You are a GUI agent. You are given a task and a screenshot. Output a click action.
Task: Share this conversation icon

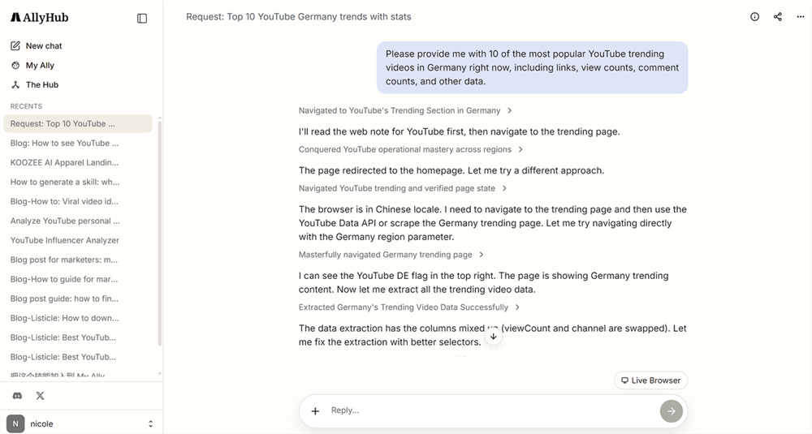[x=777, y=16]
